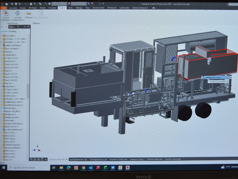
Task: Click the Adjust appearance icon
Action: pyautogui.click(x=89, y=4)
